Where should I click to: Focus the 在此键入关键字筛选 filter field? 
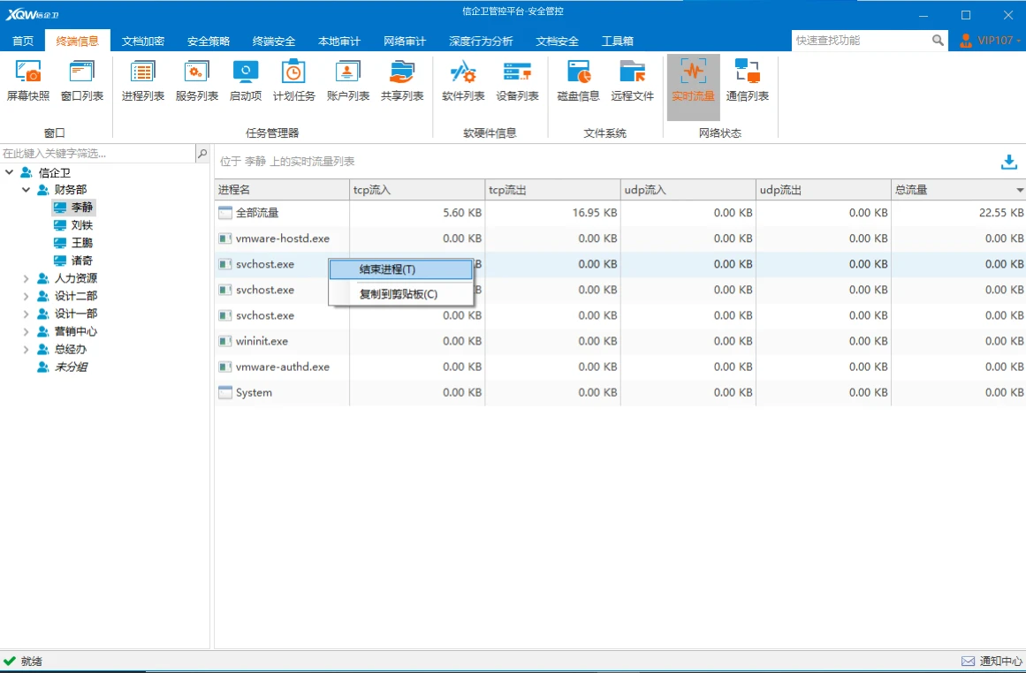tap(98, 154)
